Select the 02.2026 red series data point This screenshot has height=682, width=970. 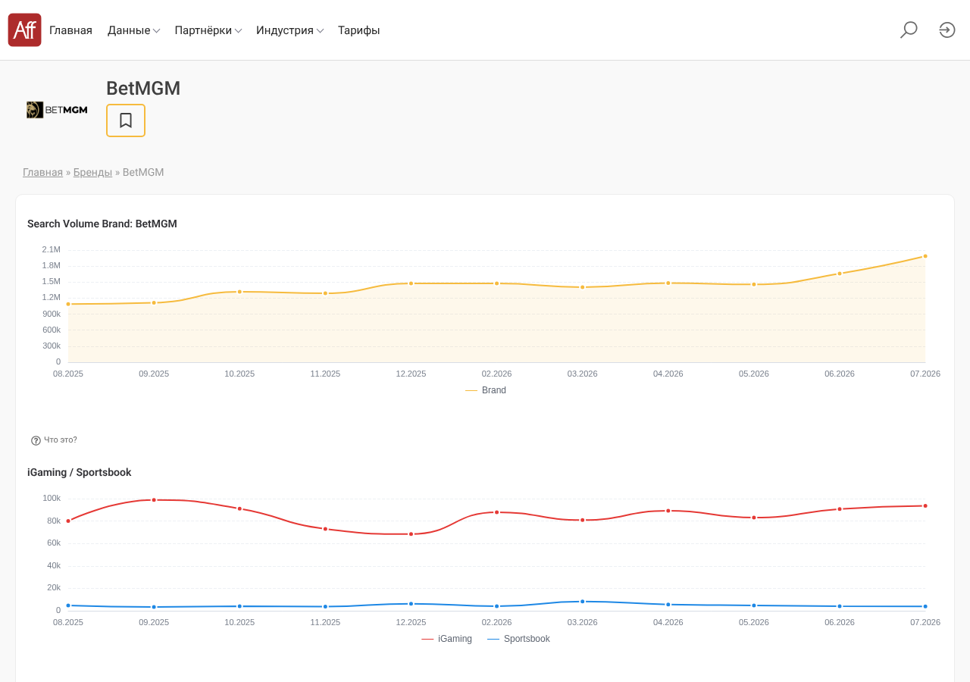(497, 512)
